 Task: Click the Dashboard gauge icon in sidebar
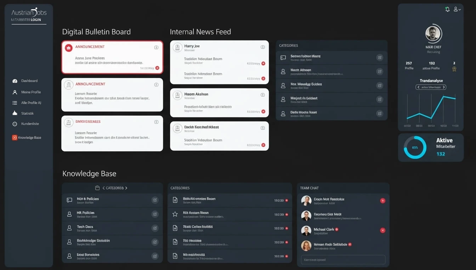click(15, 81)
